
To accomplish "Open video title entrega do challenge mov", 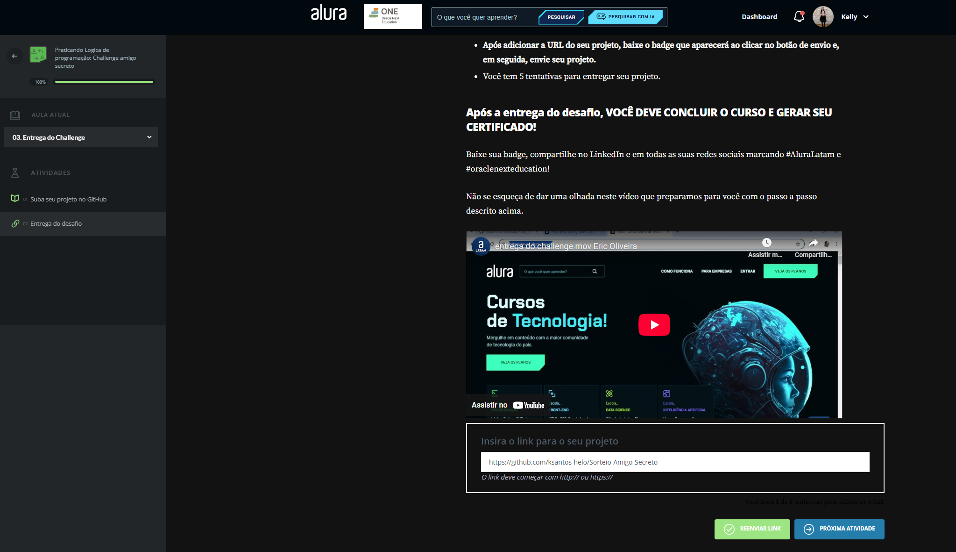I will 566,246.
